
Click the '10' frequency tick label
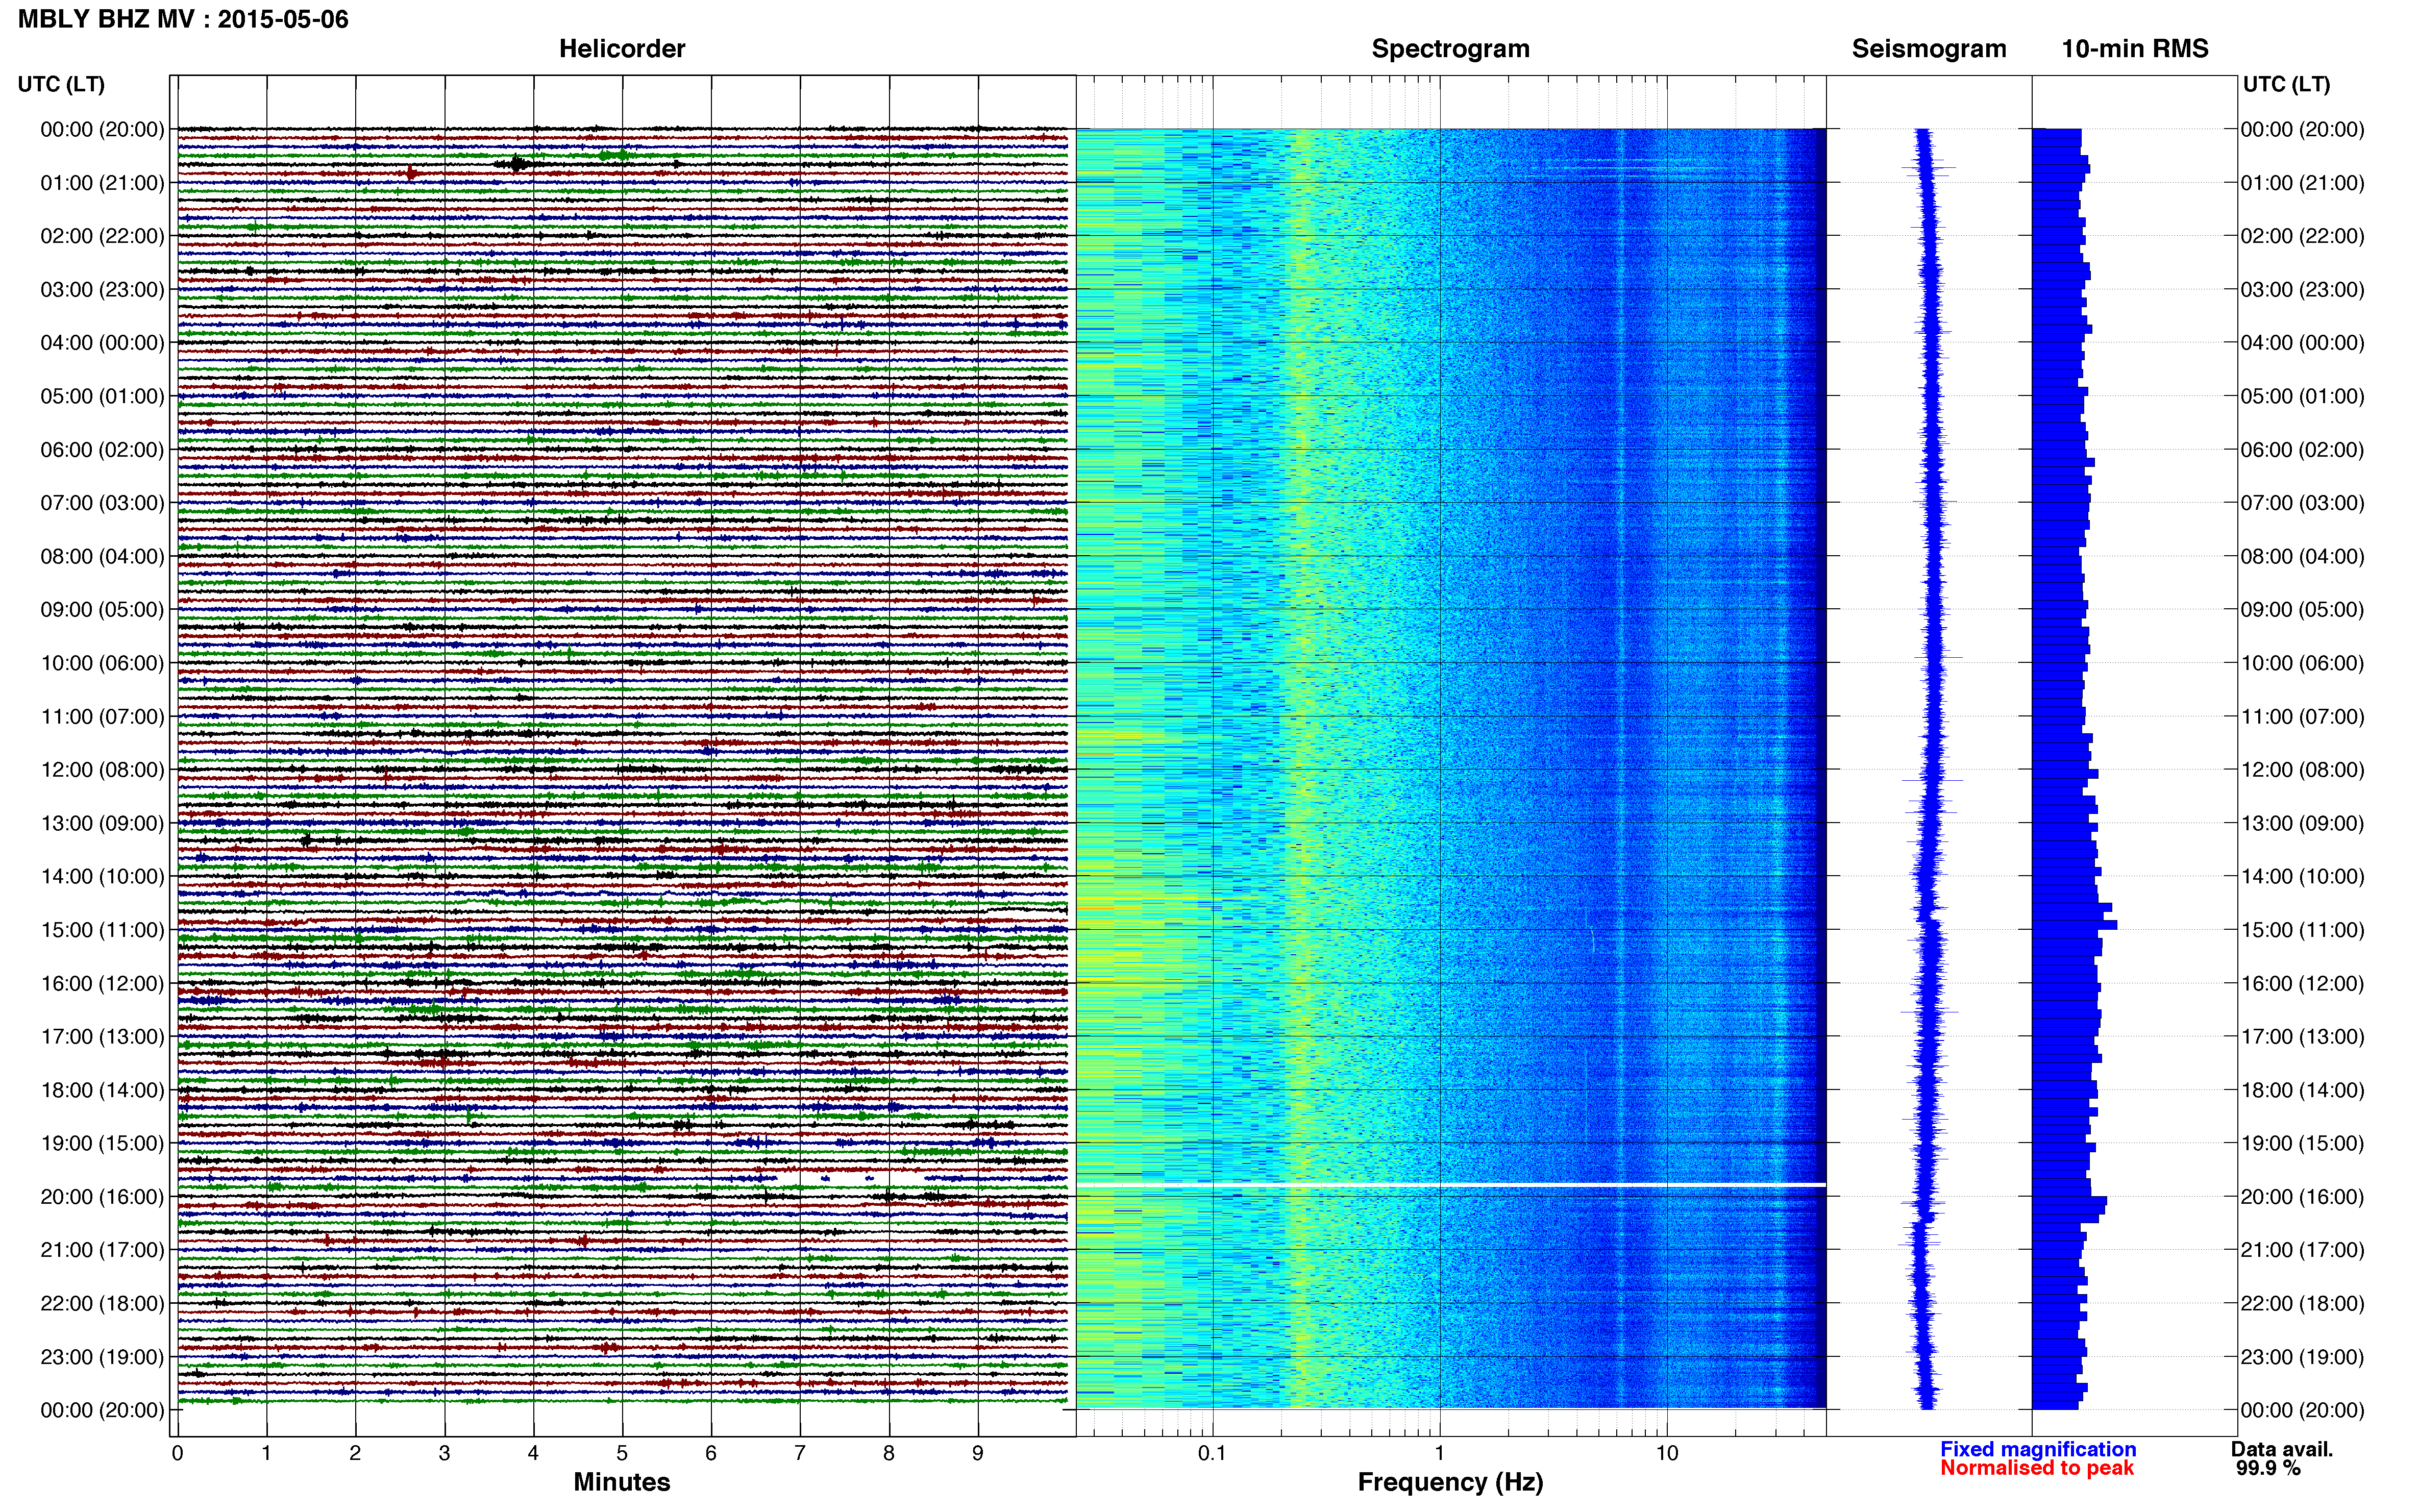click(x=1667, y=1453)
